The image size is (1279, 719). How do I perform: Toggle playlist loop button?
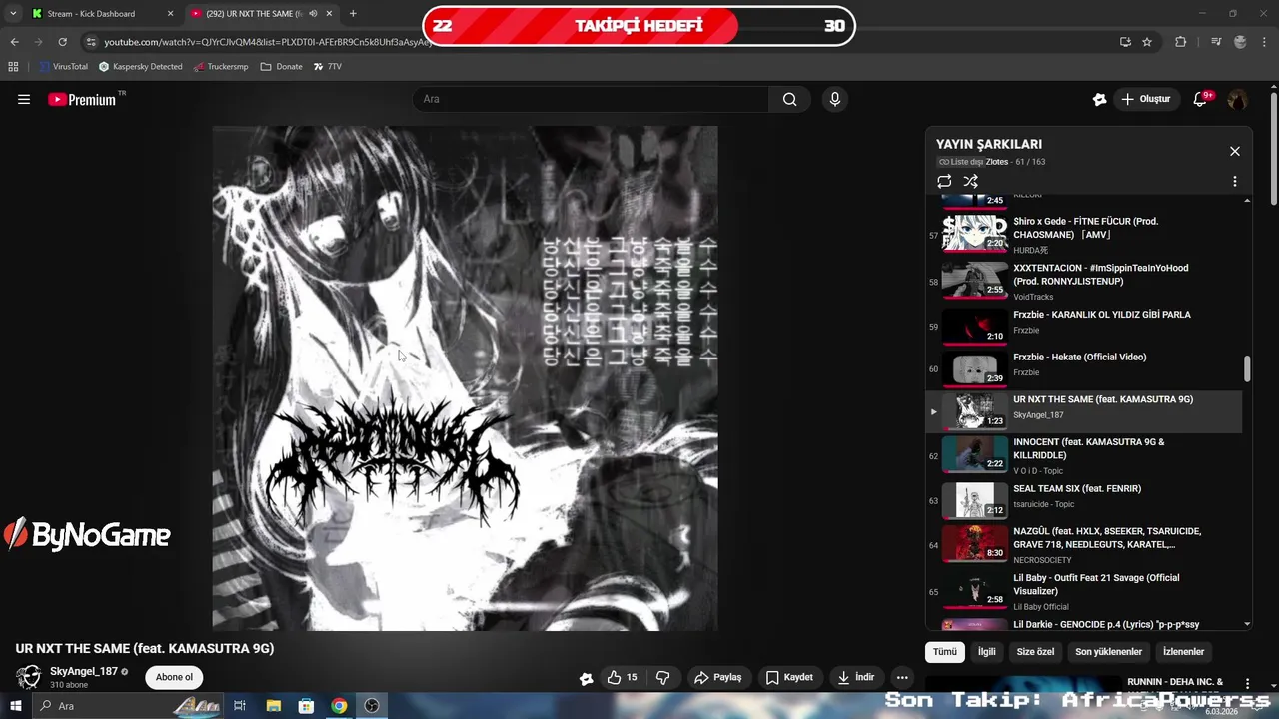click(944, 181)
